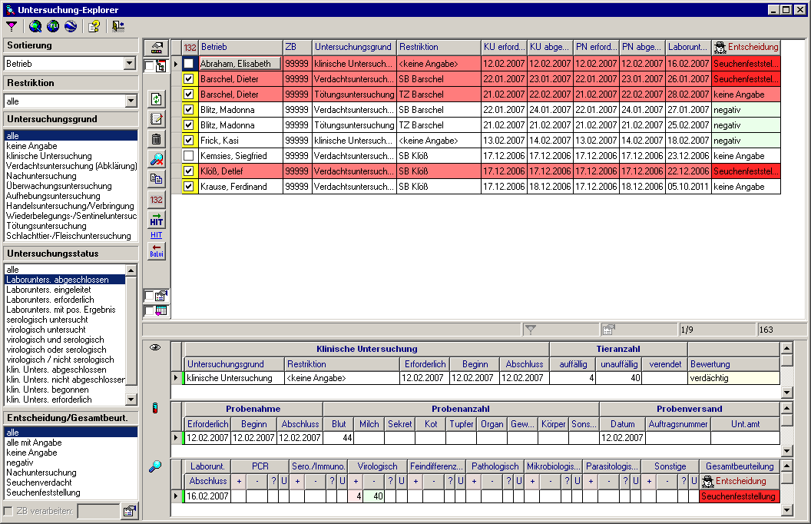Click red Seuchenfeststellung Entscheidung cell in Laborunt. grid

(739, 496)
